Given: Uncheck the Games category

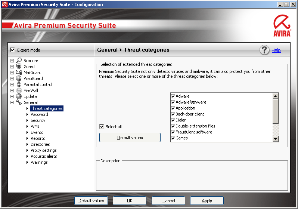Looking at the screenshot, I should [x=173, y=138].
